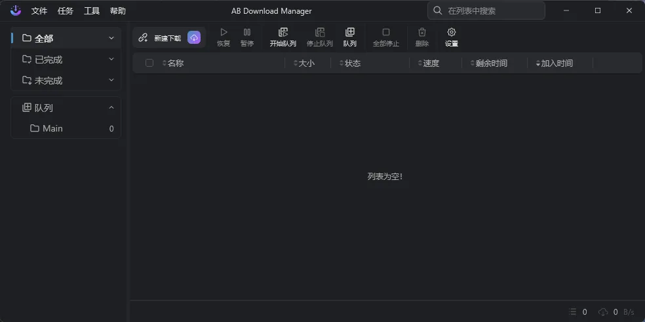The width and height of the screenshot is (645, 322).
Task: Toggle the select-all checkbox in list header
Action: tap(149, 63)
